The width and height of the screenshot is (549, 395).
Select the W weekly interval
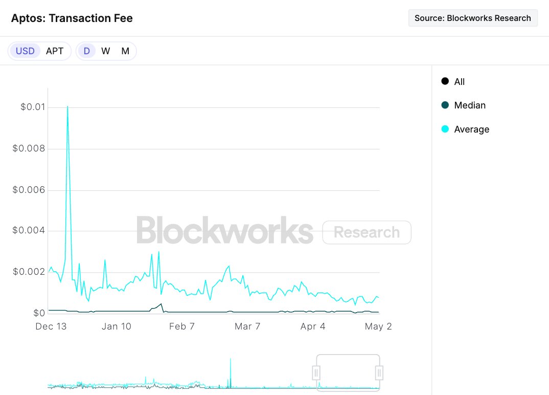click(x=106, y=51)
